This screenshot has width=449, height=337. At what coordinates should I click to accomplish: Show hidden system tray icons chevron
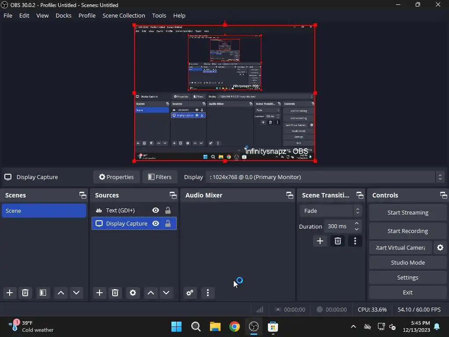tap(353, 326)
